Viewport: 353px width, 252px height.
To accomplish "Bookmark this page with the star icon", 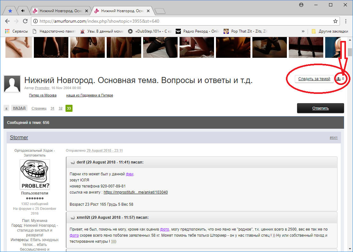I will point(335,21).
